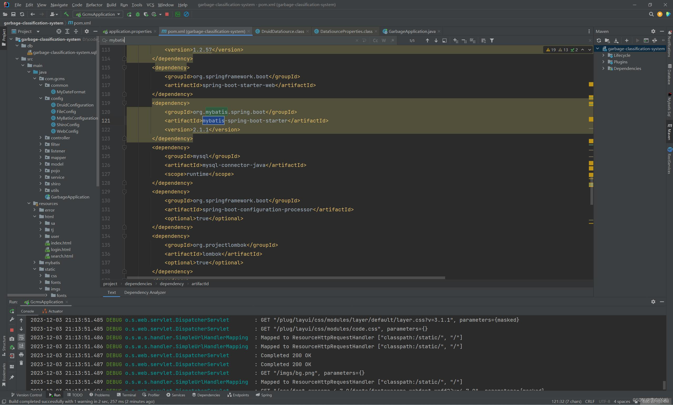This screenshot has width=673, height=405.
Task: Toggle soft-wrap in the console
Action: tap(21, 338)
